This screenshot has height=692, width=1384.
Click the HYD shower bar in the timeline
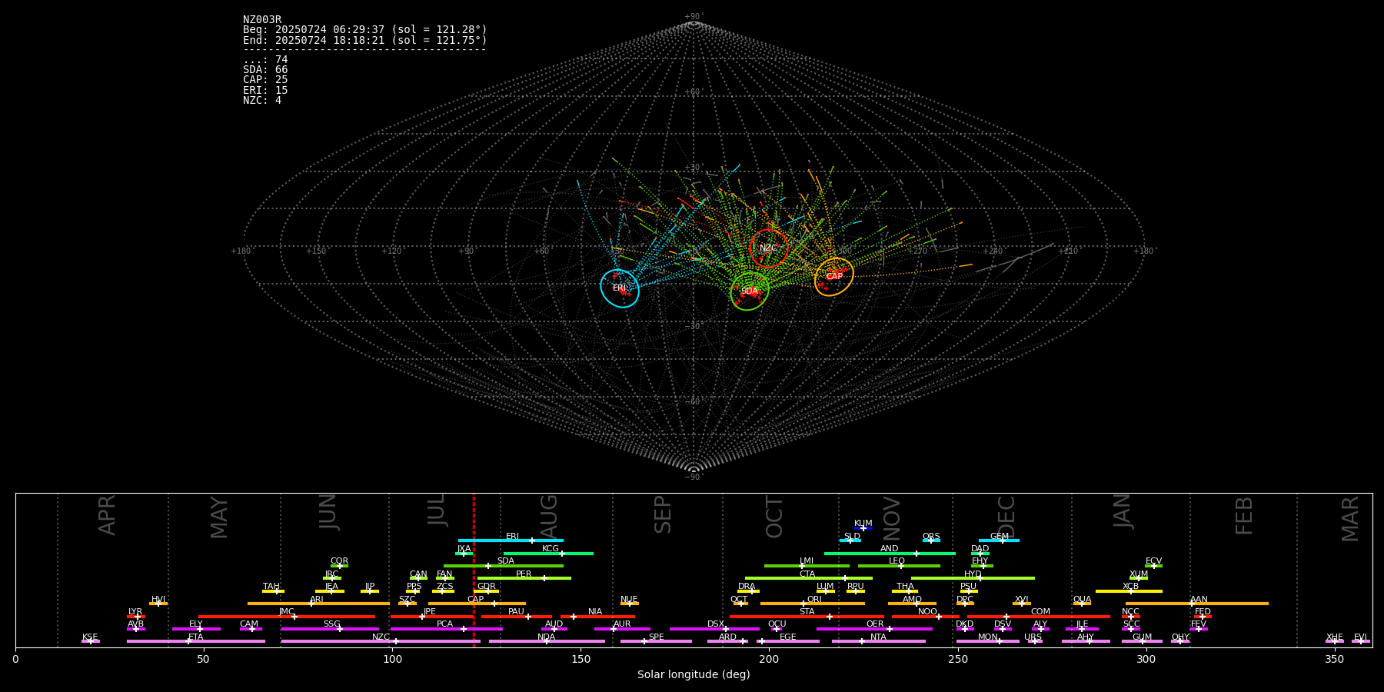[973, 578]
